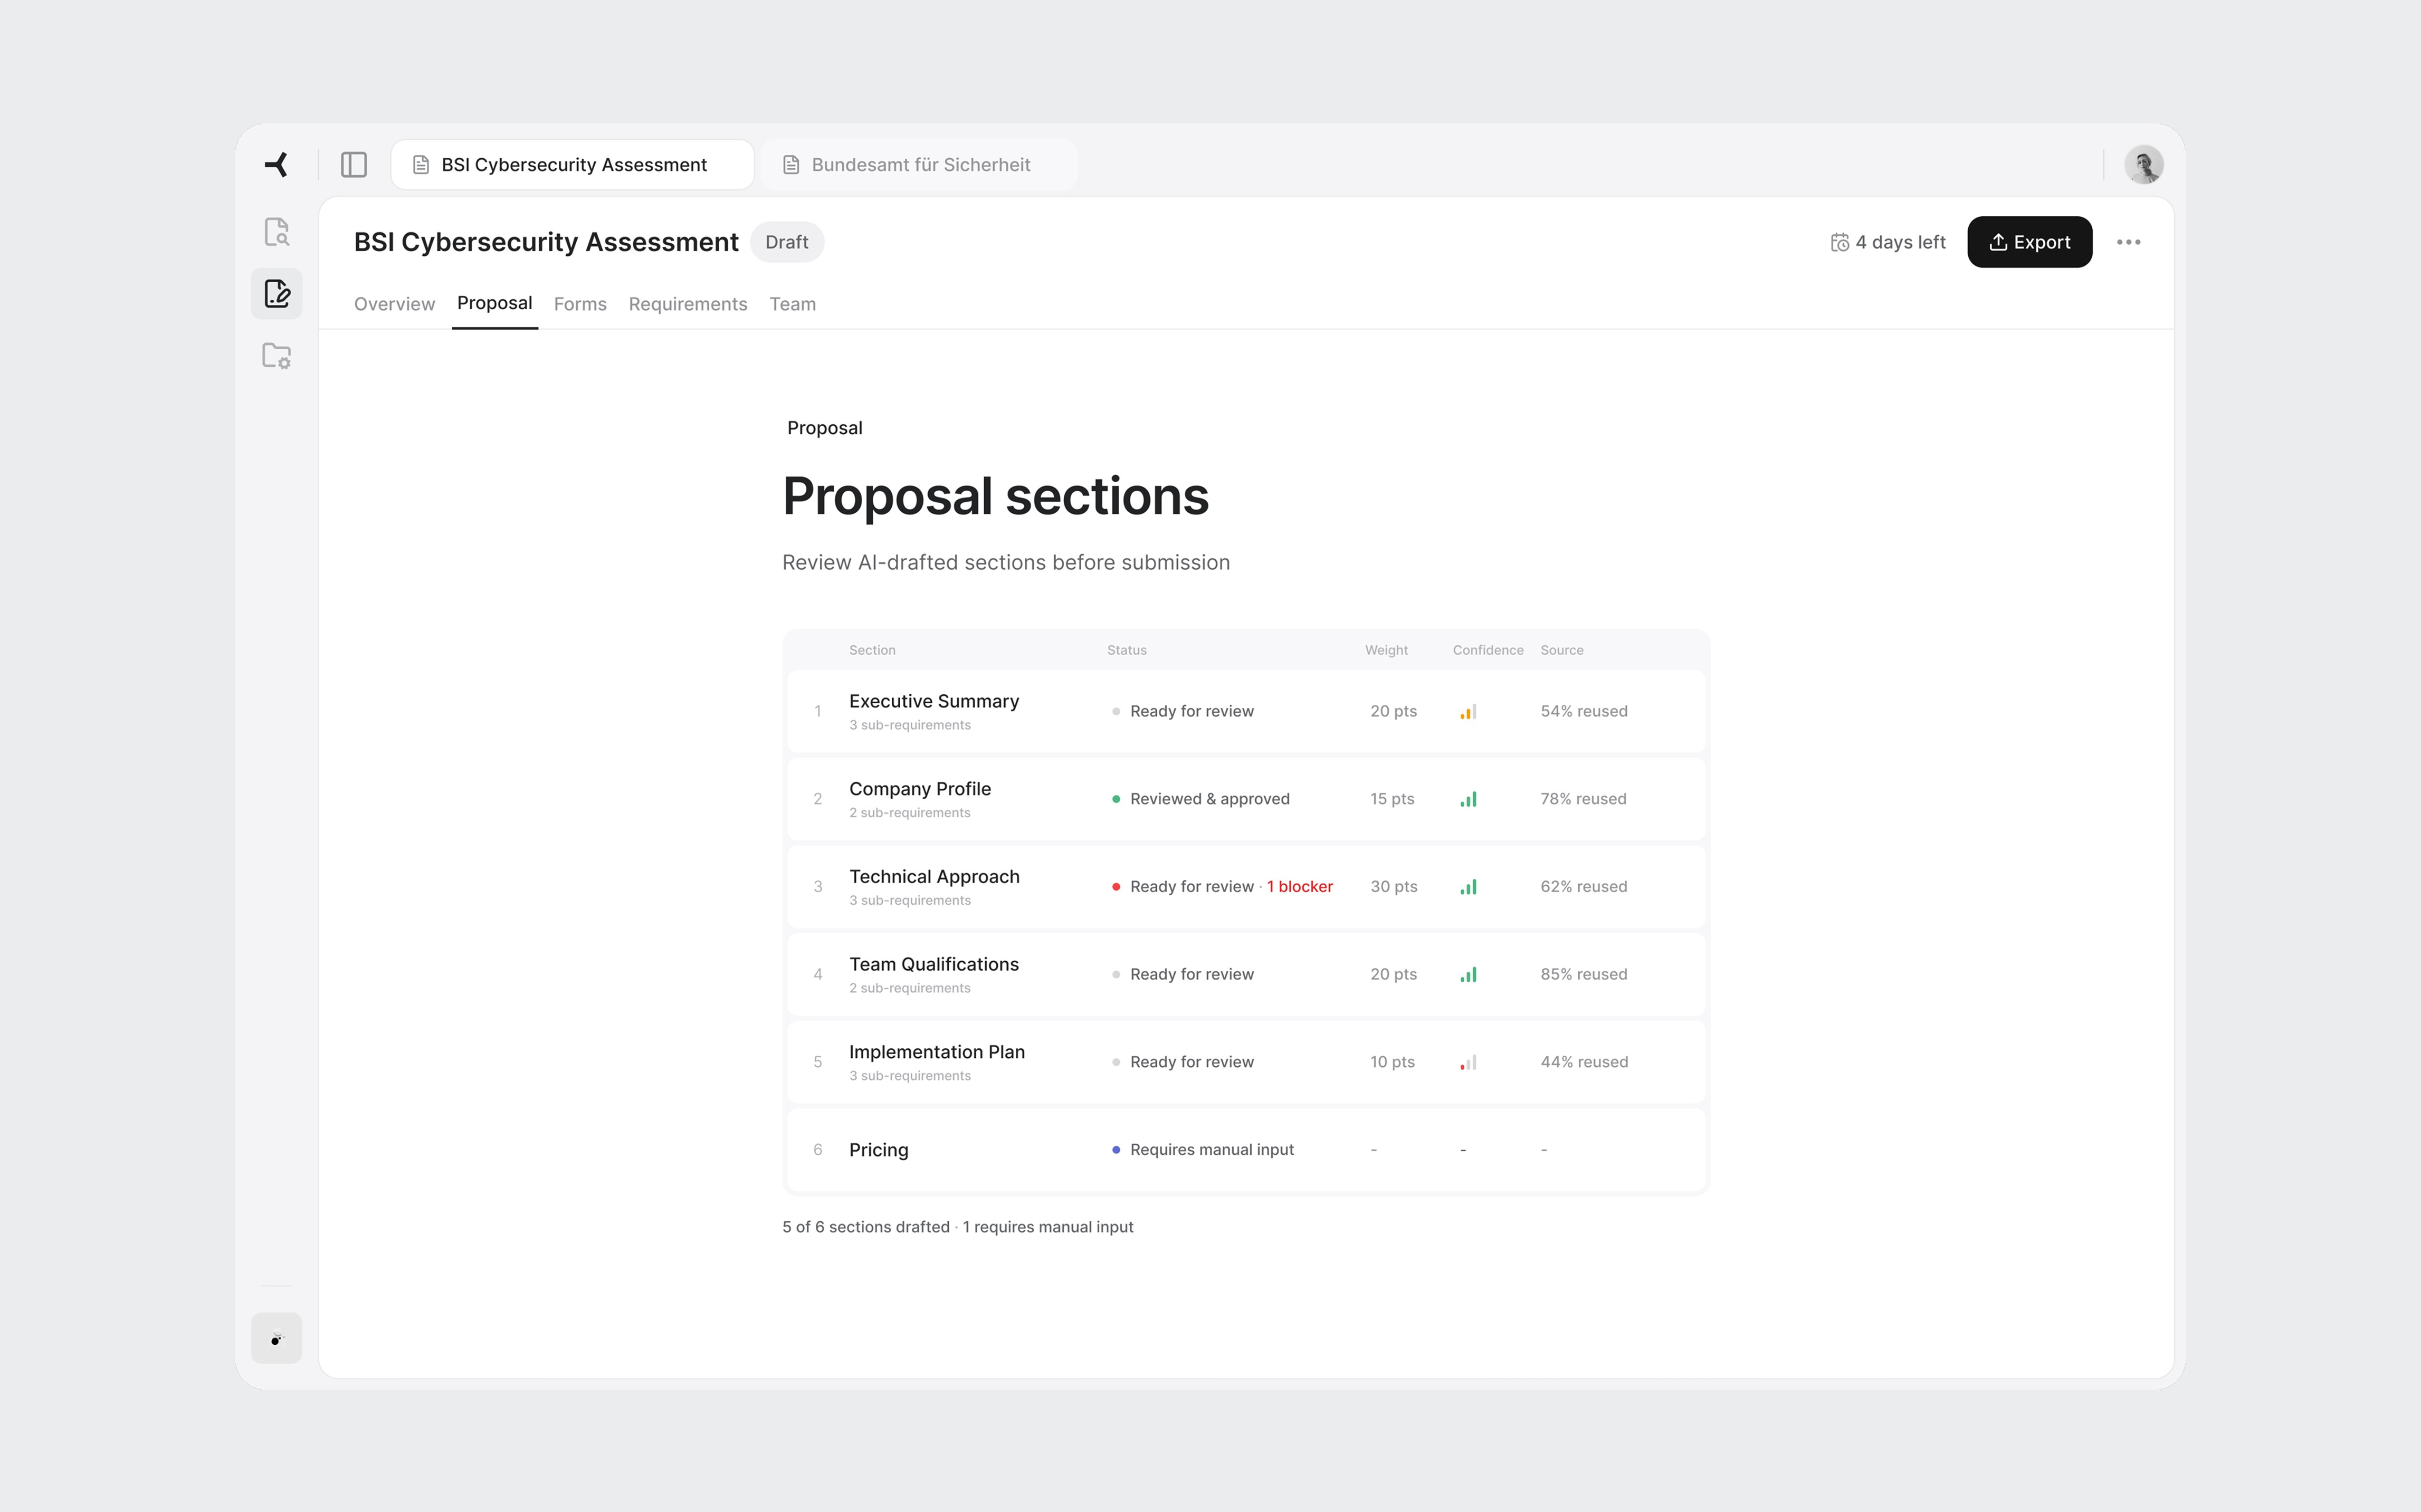The height and width of the screenshot is (1512, 2421).
Task: Switch to the Bundesamt für Sicherheit tab
Action: pyautogui.click(x=919, y=165)
